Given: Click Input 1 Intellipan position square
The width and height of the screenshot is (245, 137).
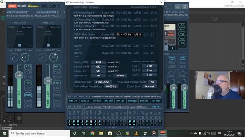Looking at the screenshot, I should pos(20,45).
